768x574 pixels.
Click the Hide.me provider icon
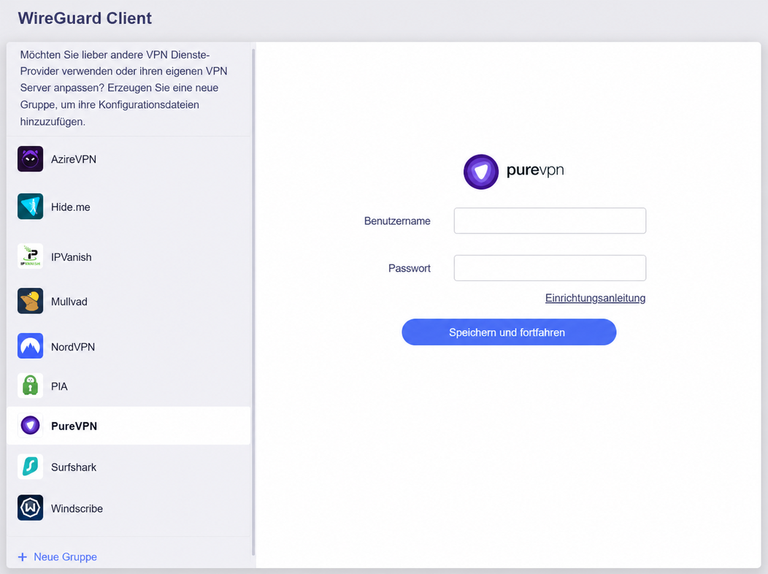[x=31, y=206]
